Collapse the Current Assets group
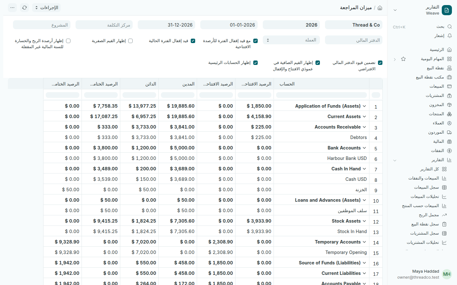The height and width of the screenshot is (285, 457). tap(364, 117)
